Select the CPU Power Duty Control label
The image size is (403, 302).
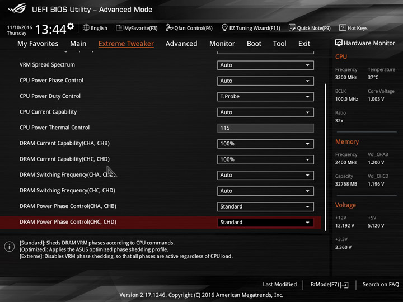(50, 96)
